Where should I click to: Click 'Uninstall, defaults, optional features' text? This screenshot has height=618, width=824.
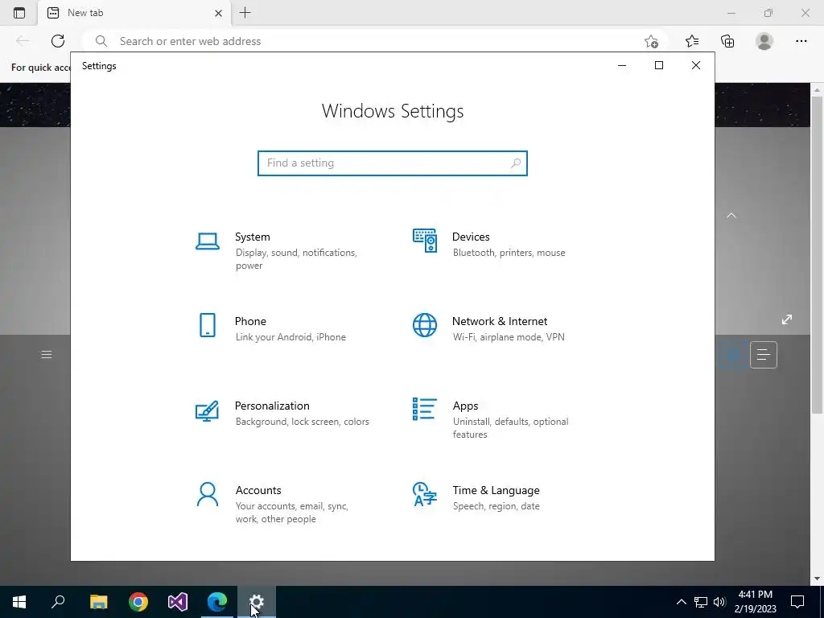click(x=510, y=428)
